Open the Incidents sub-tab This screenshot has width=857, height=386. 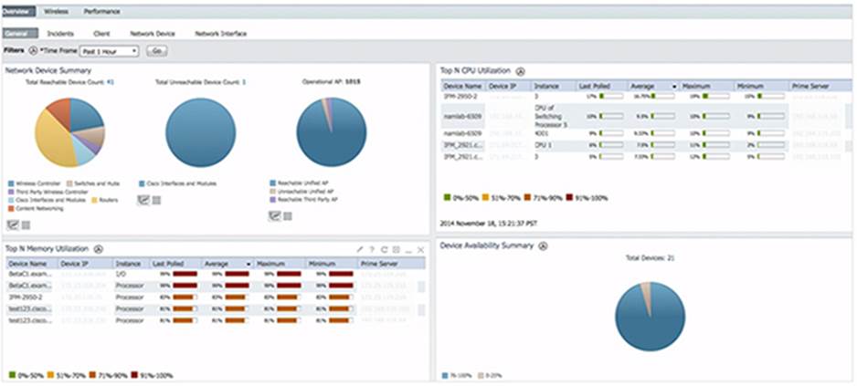[x=60, y=33]
